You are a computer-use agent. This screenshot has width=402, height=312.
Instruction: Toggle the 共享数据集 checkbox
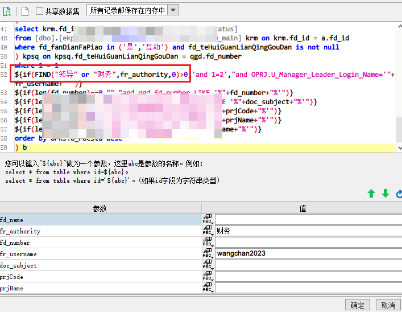click(39, 11)
